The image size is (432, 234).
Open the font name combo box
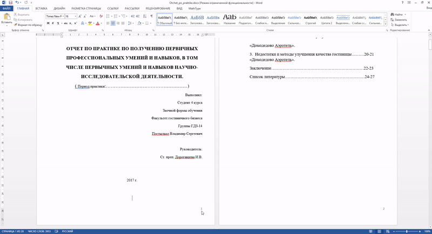coord(55,16)
